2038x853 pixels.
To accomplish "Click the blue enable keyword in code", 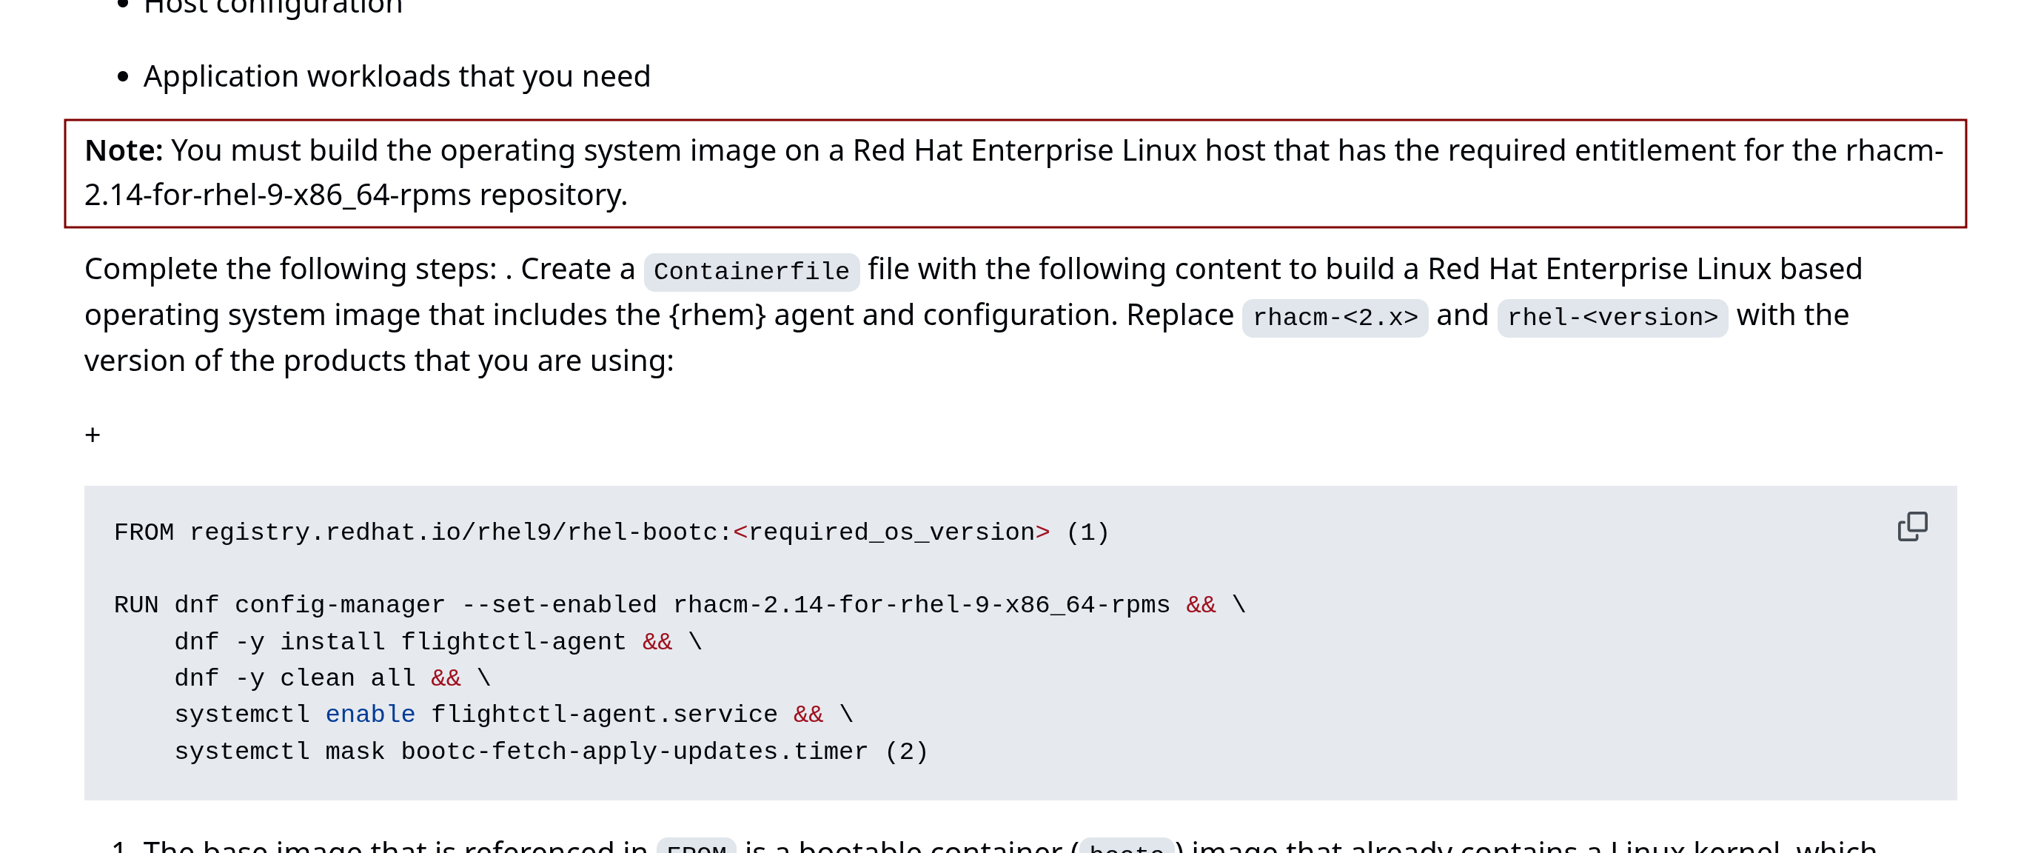I will pos(369,715).
